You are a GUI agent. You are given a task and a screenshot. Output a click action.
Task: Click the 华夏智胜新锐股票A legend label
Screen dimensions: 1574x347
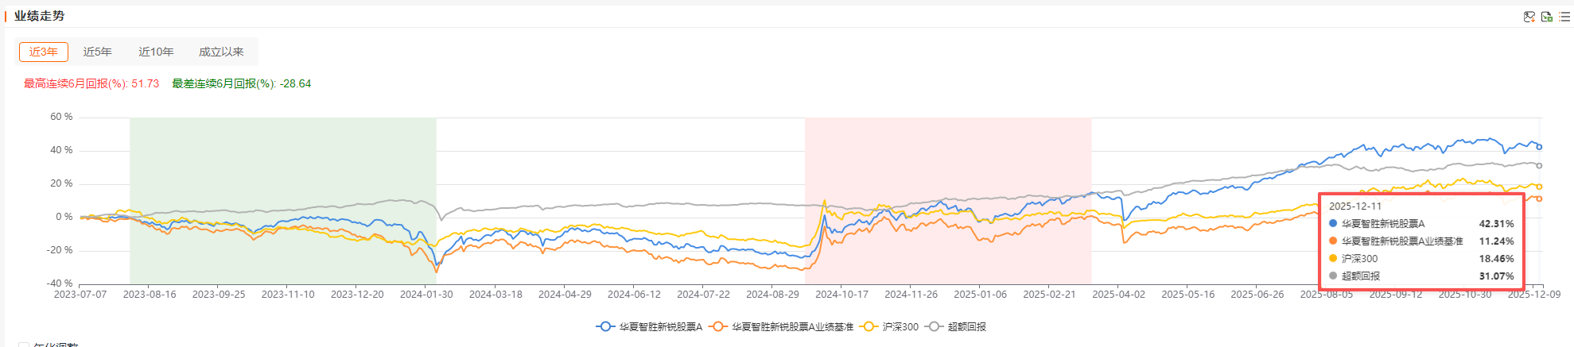[660, 326]
